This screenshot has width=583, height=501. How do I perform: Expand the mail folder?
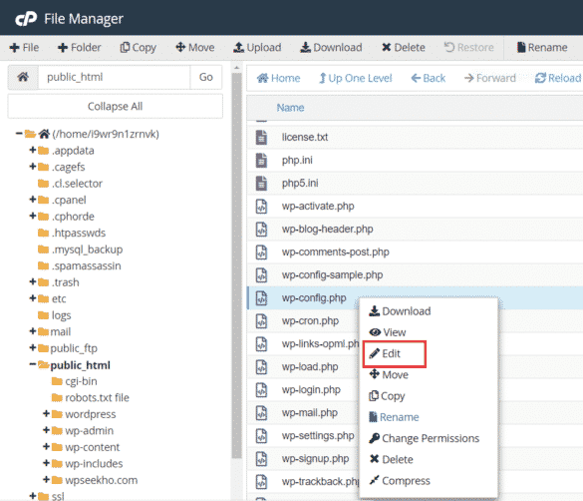pyautogui.click(x=33, y=331)
